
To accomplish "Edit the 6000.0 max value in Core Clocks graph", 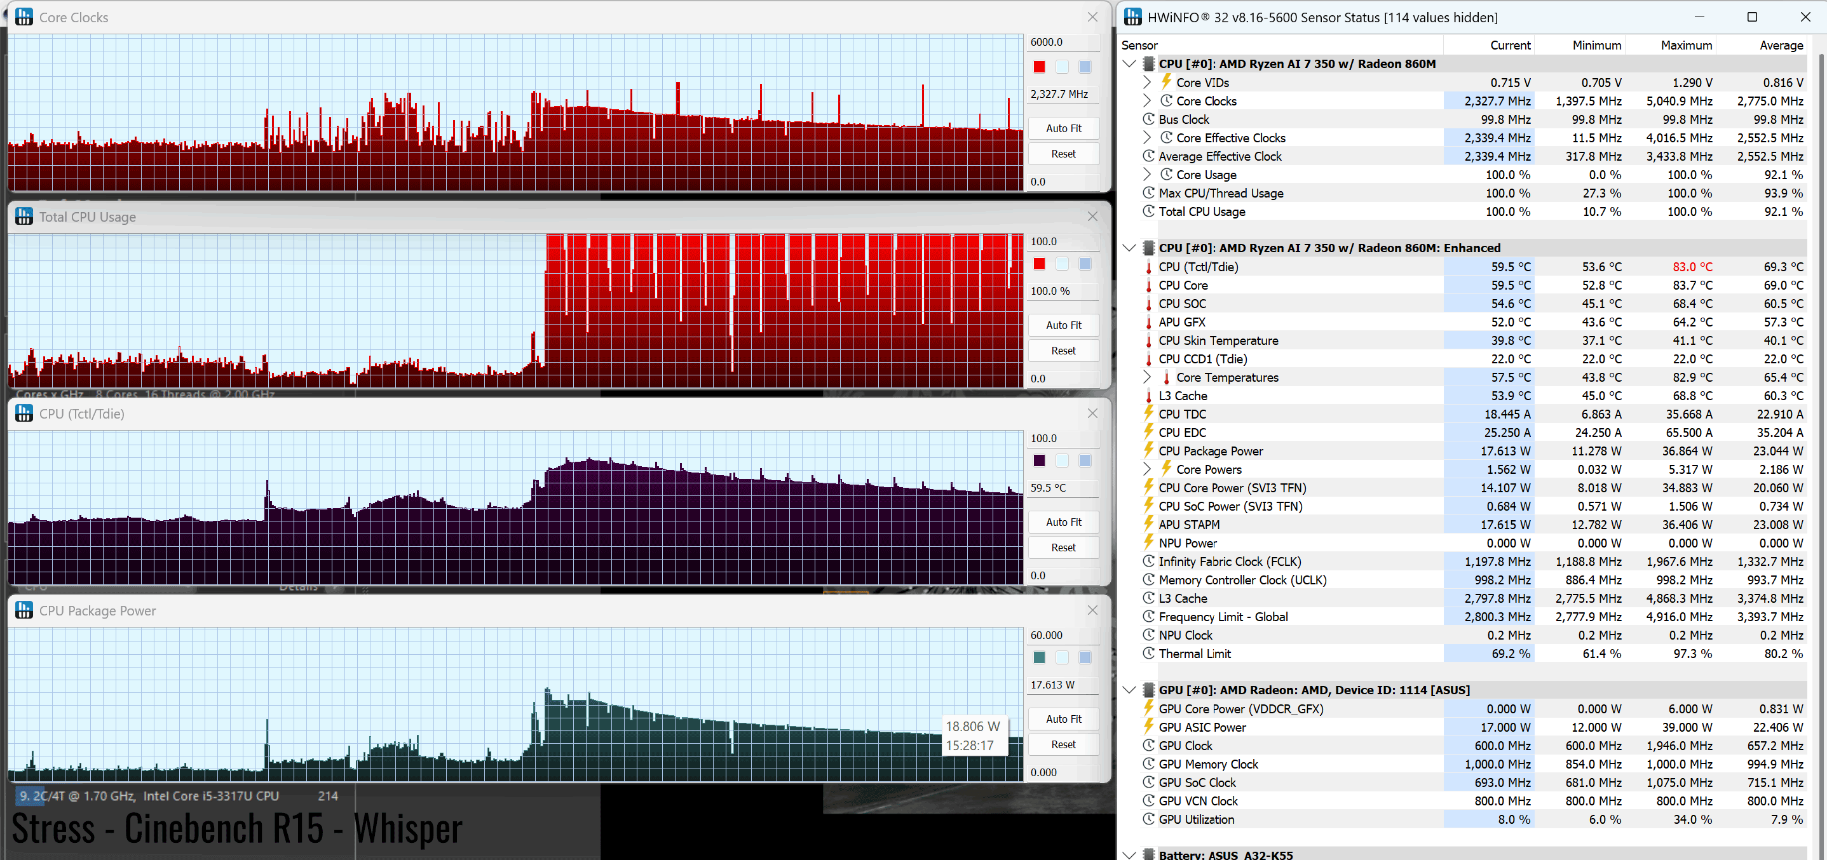I will [x=1062, y=42].
